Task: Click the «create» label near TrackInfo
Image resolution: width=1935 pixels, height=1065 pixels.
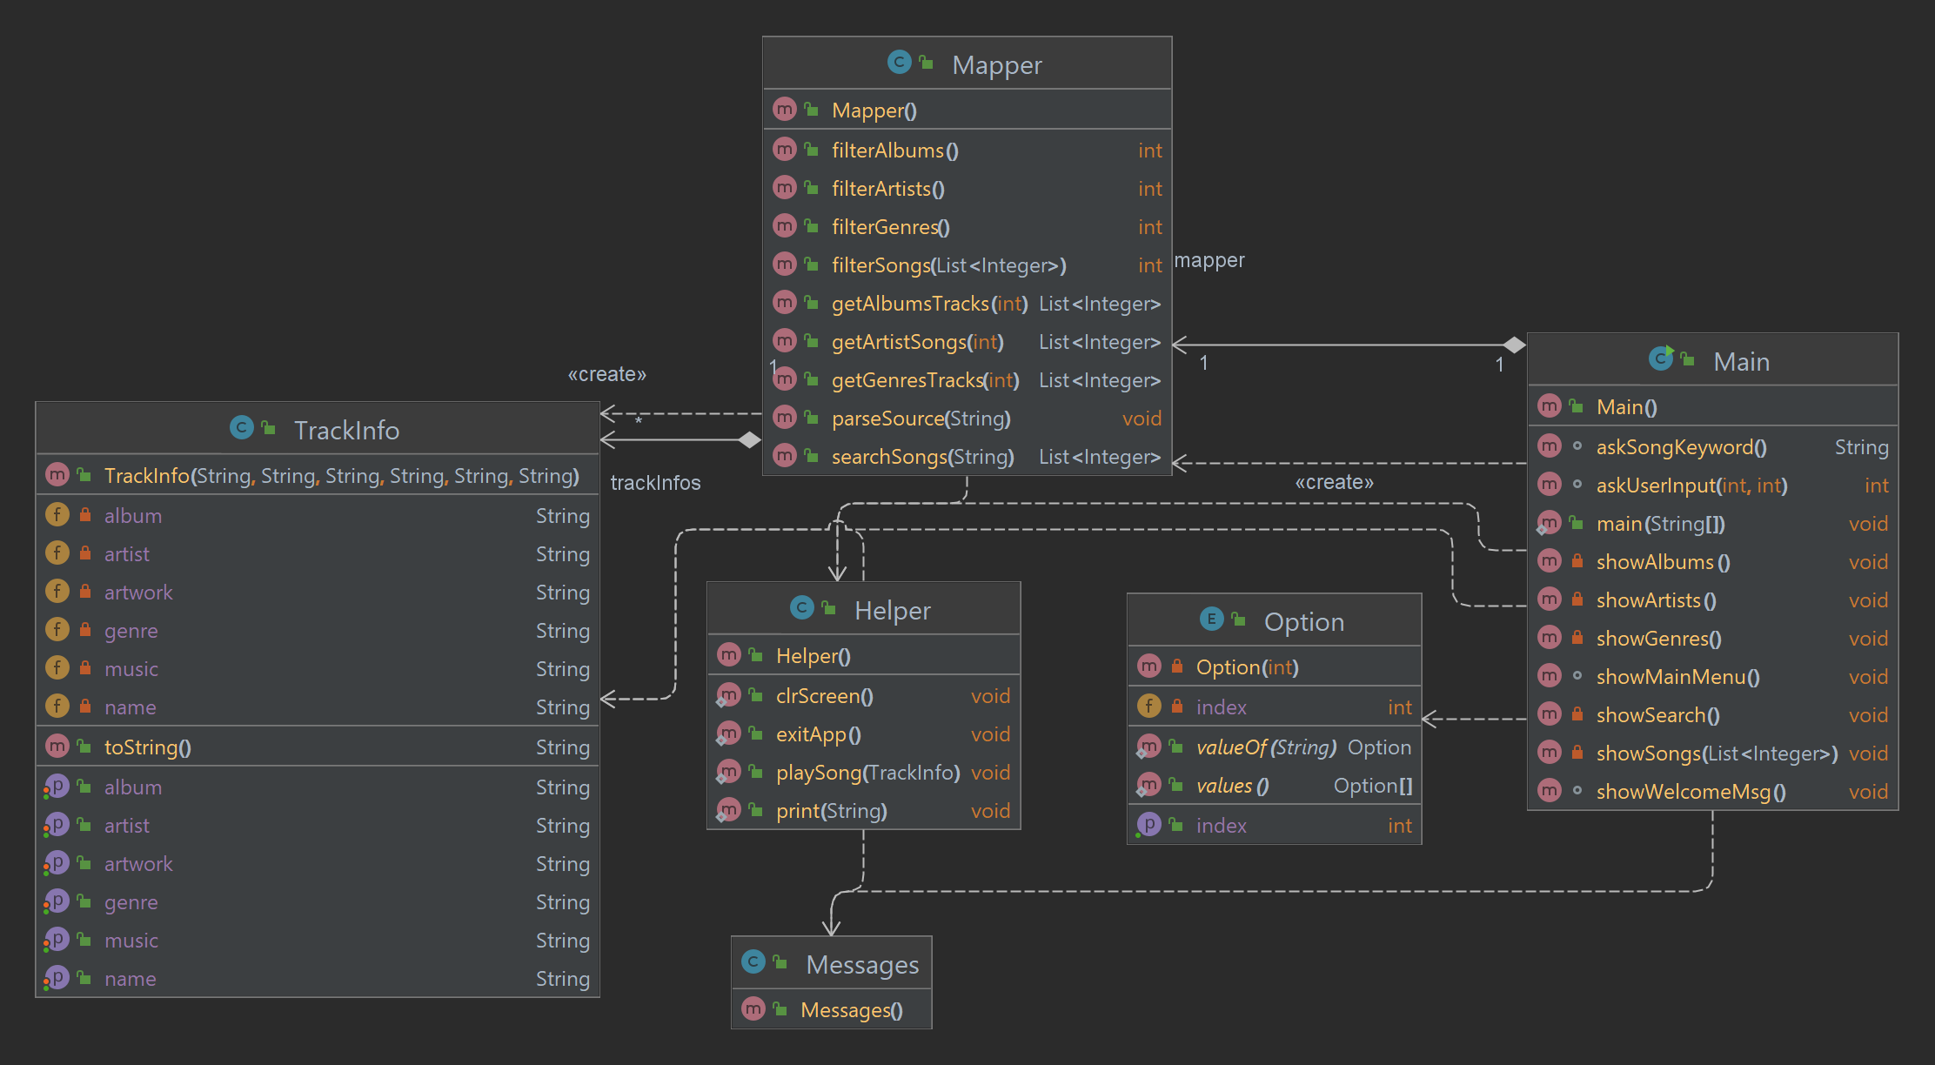Action: click(606, 373)
